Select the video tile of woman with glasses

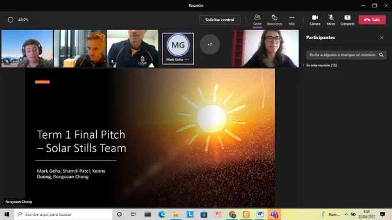point(265,49)
